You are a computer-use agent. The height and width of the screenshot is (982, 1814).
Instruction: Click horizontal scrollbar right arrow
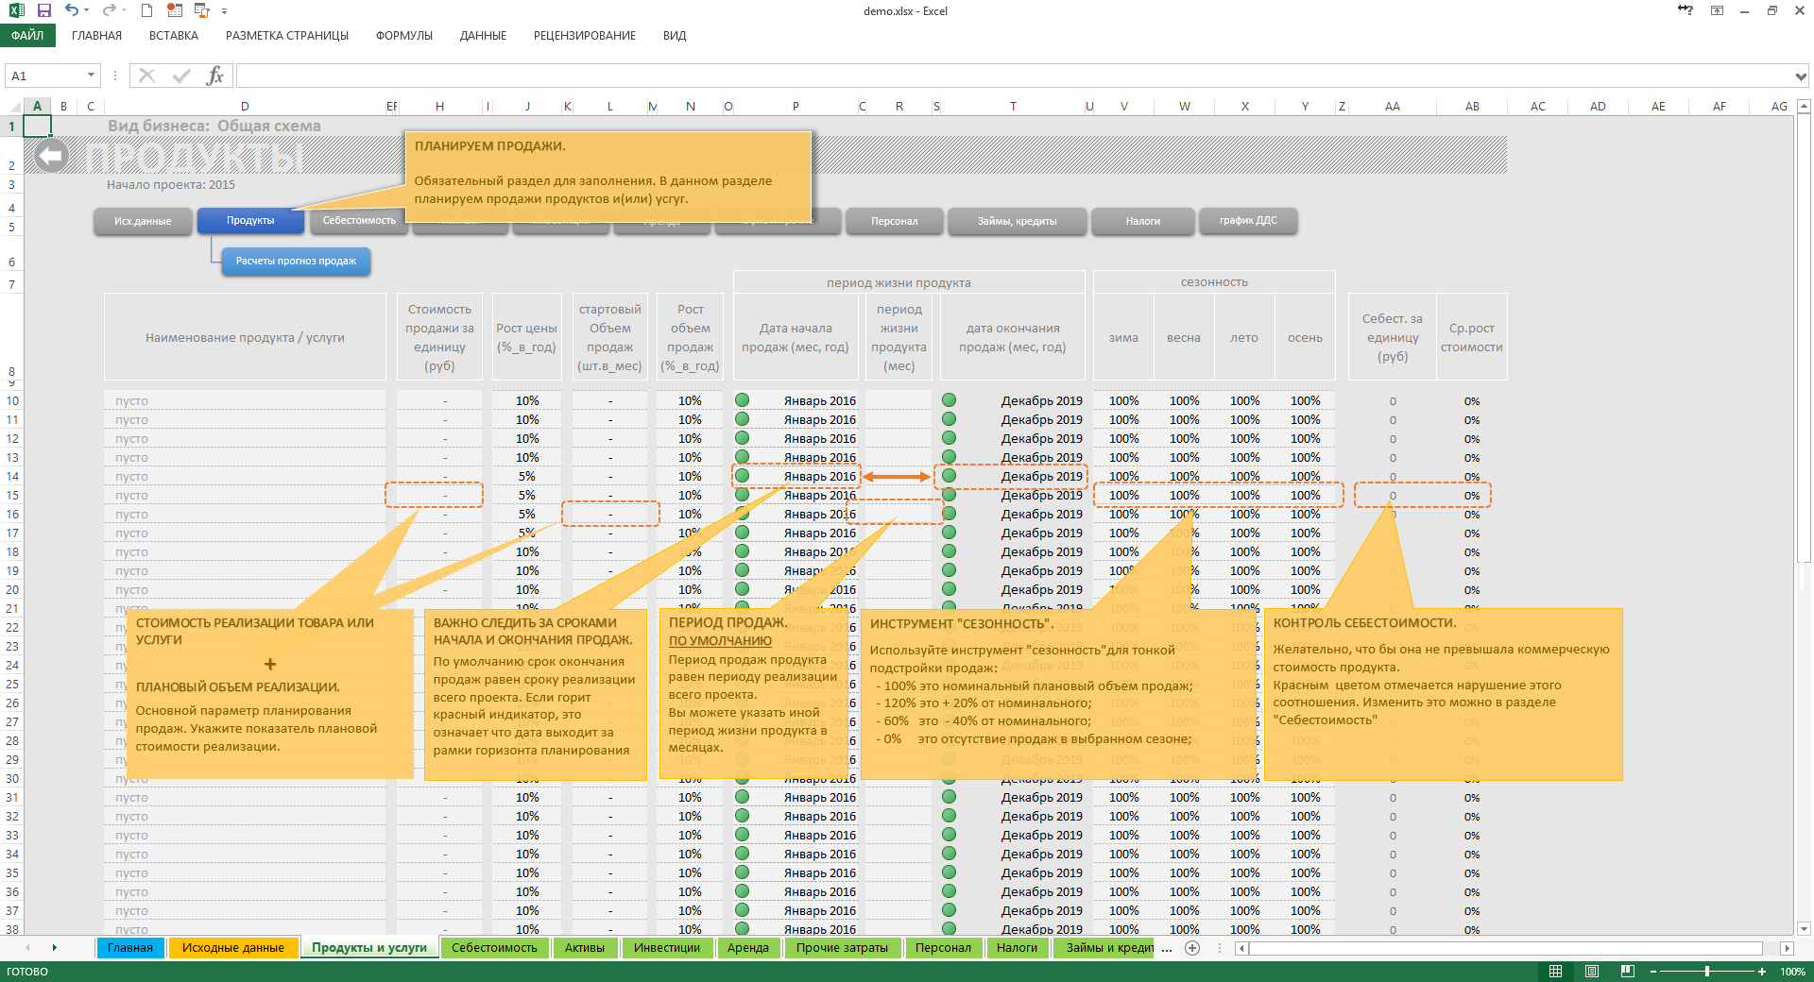coord(1787,948)
